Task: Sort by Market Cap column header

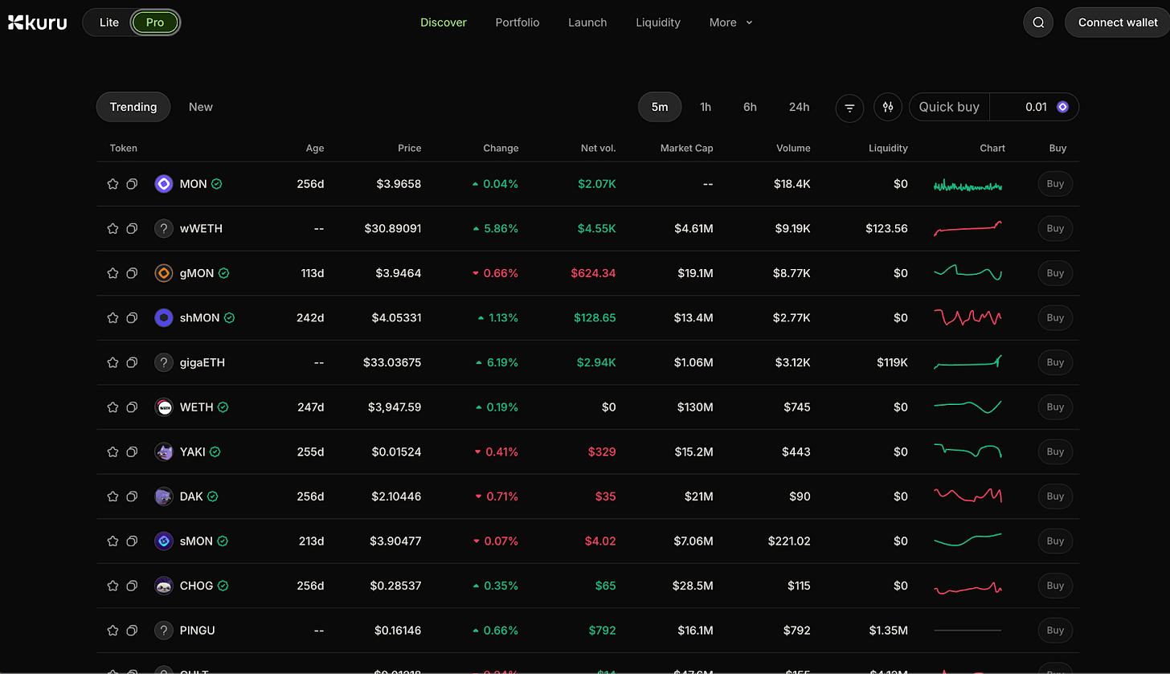Action: click(686, 148)
